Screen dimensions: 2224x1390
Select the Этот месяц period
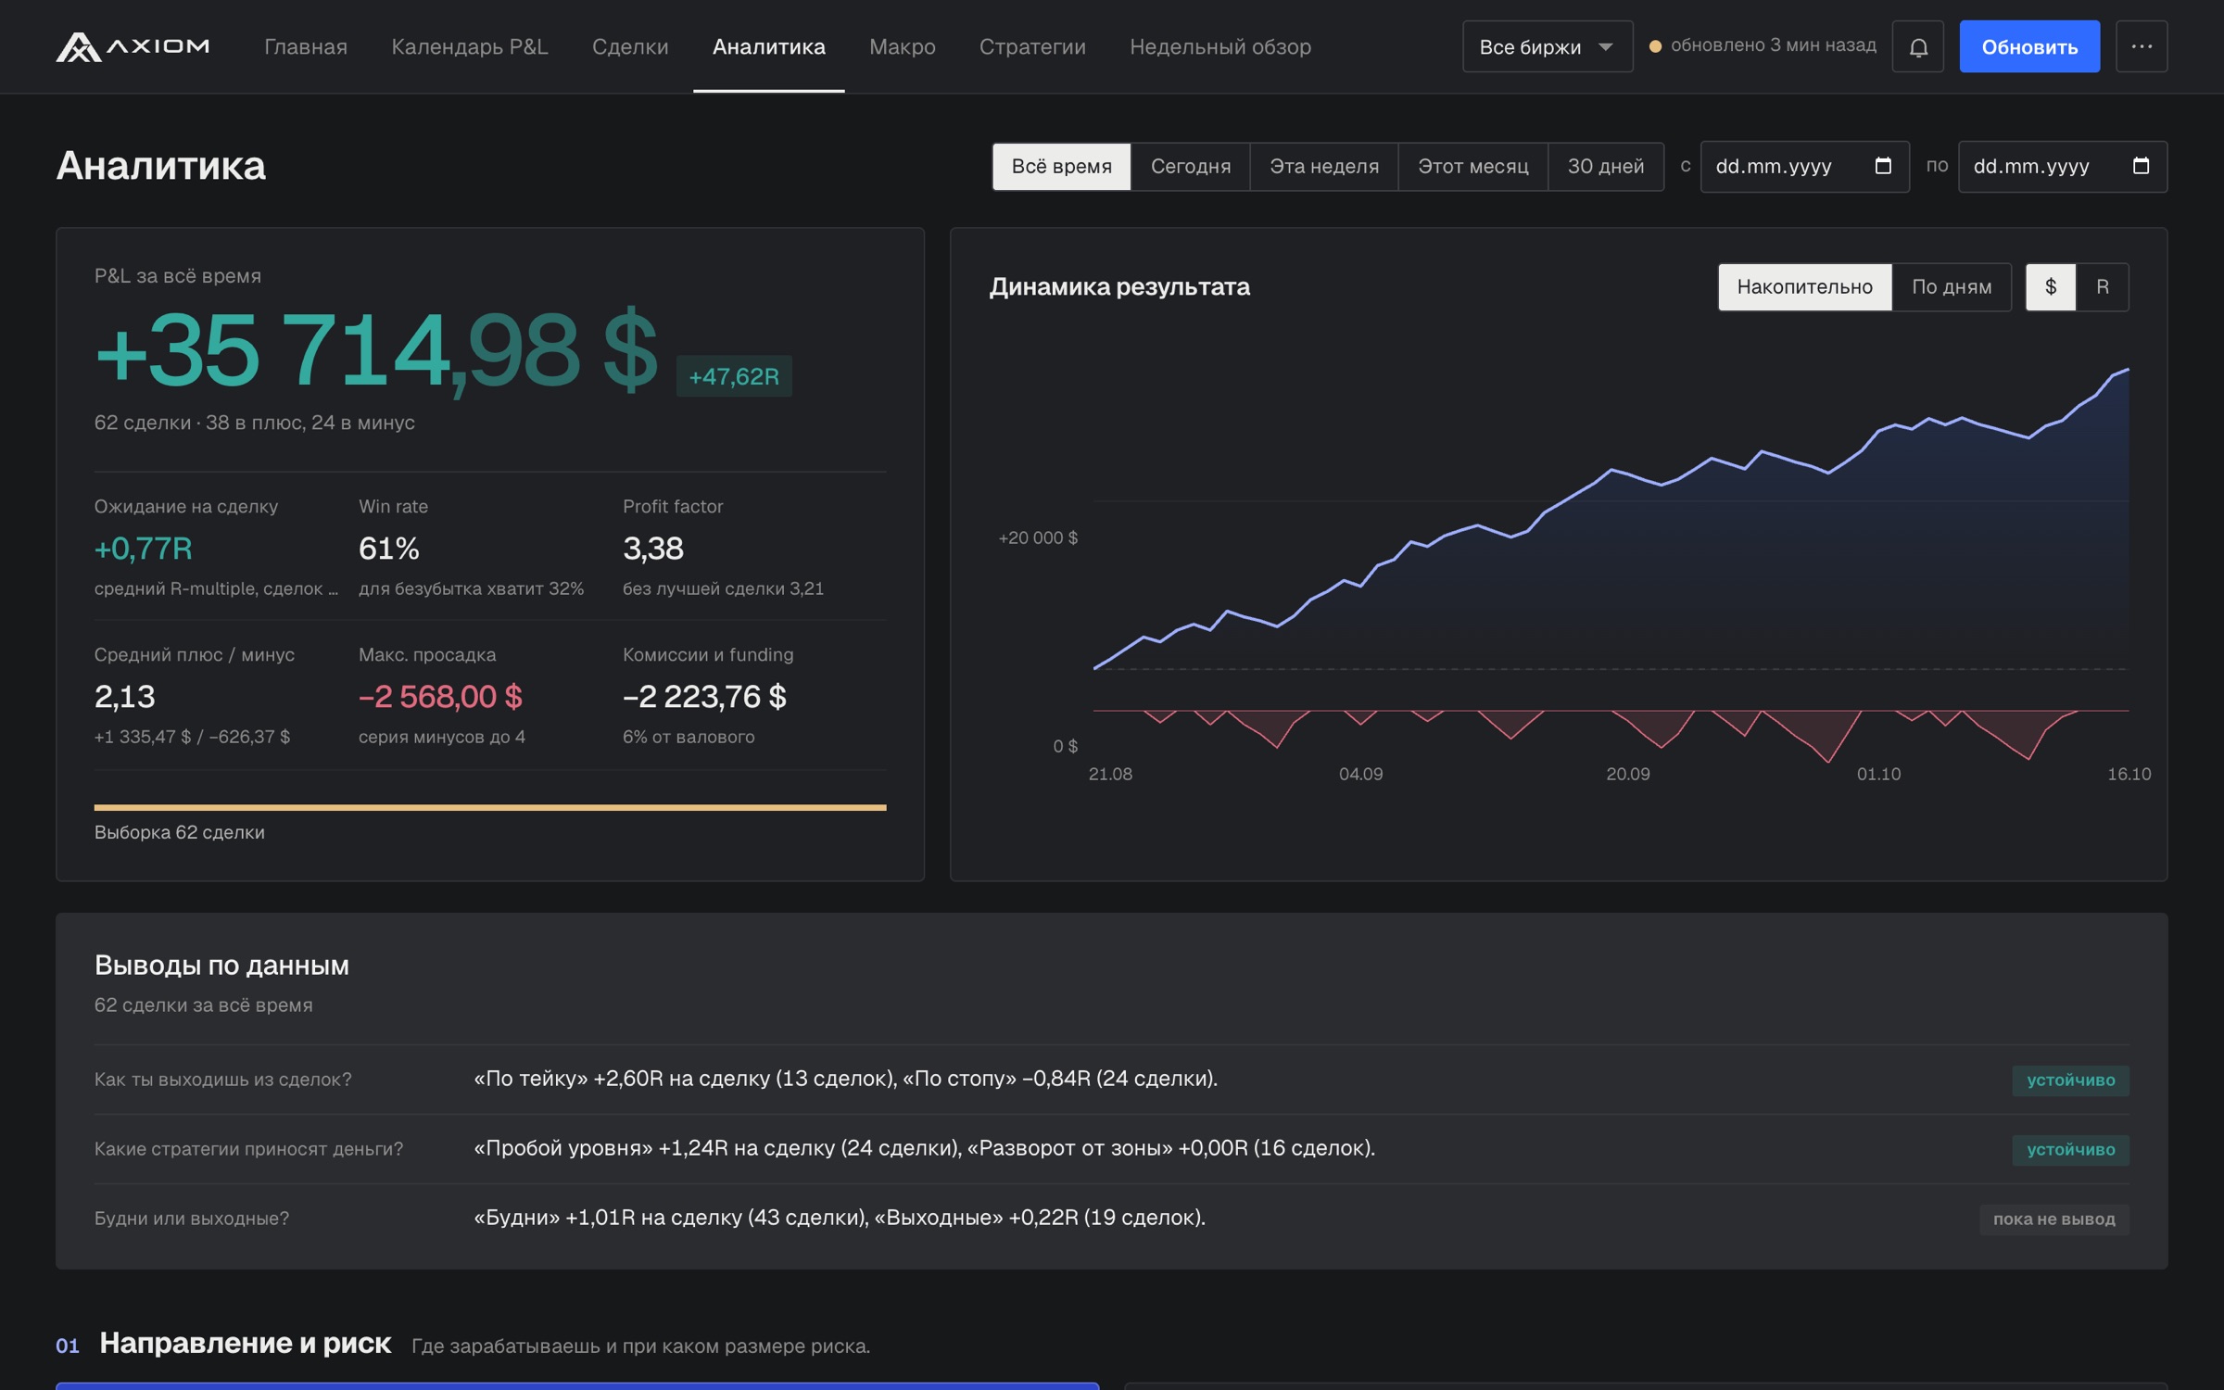[x=1472, y=166]
